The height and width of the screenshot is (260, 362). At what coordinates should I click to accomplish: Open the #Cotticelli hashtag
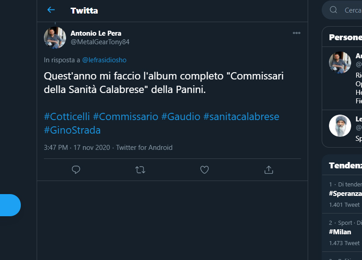click(x=67, y=116)
